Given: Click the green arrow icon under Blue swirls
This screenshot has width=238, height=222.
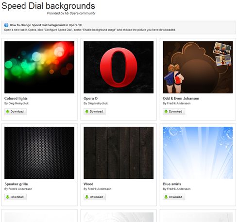Looking at the screenshot, I should click(166, 197).
